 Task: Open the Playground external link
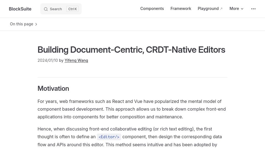click(210, 9)
